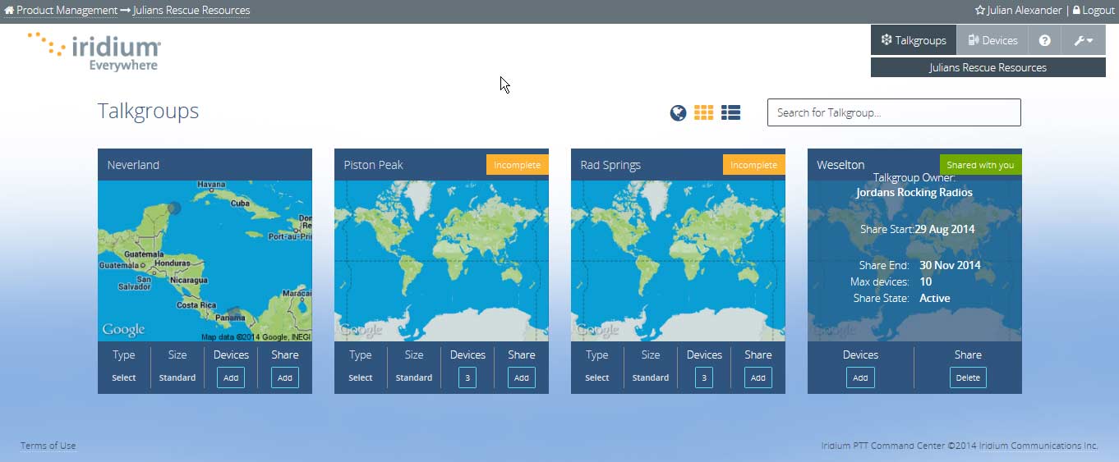Open the Piston Peak map thumbnail

pos(441,261)
